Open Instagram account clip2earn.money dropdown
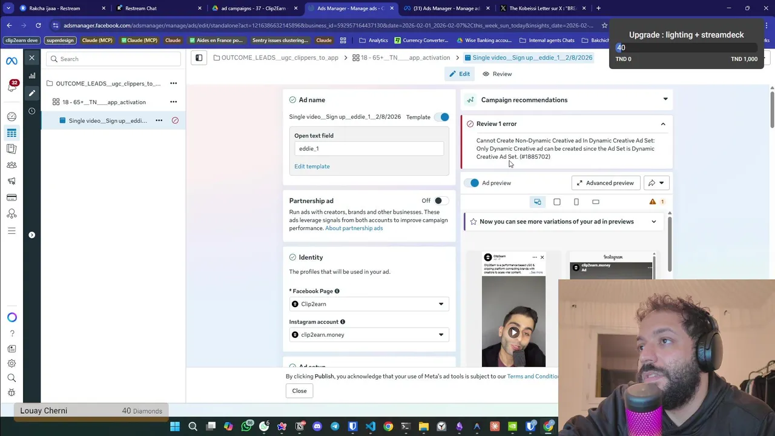Screen dimensions: 775x436 (x=369, y=335)
